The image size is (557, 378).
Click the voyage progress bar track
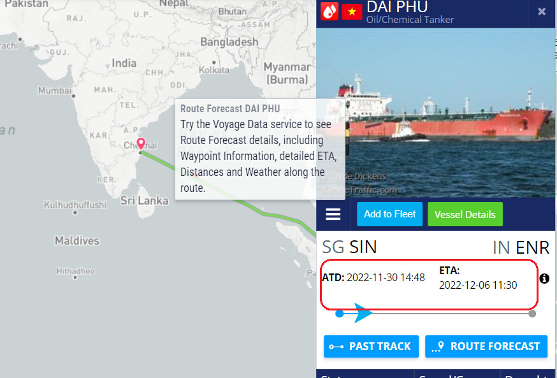(x=436, y=314)
